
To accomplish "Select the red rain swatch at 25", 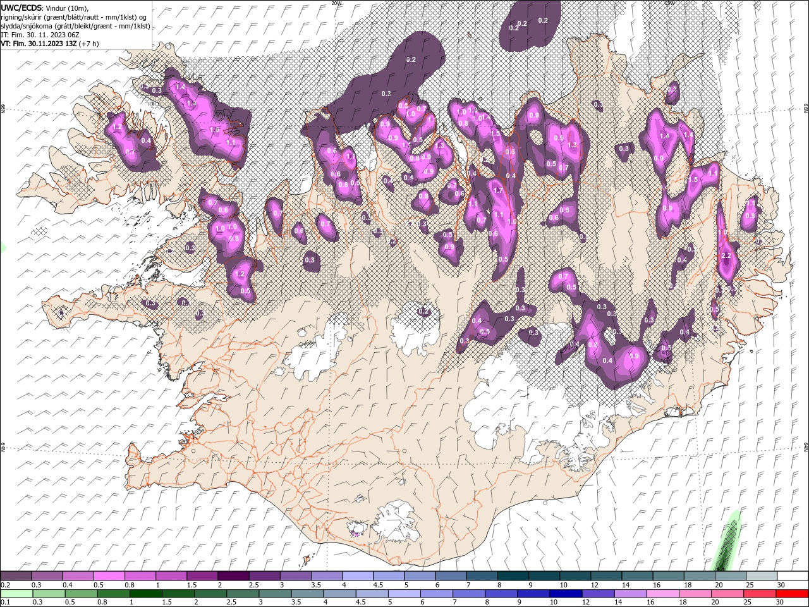I will (760, 594).
